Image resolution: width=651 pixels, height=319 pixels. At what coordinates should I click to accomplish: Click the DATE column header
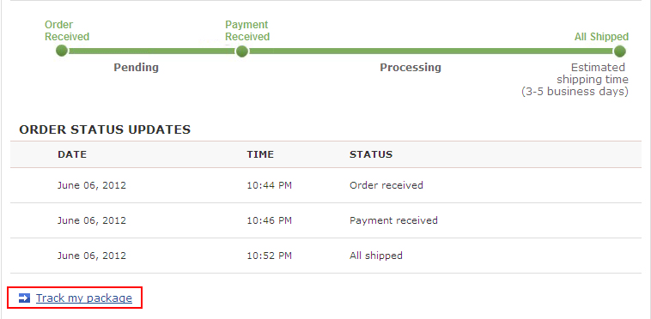pos(72,154)
